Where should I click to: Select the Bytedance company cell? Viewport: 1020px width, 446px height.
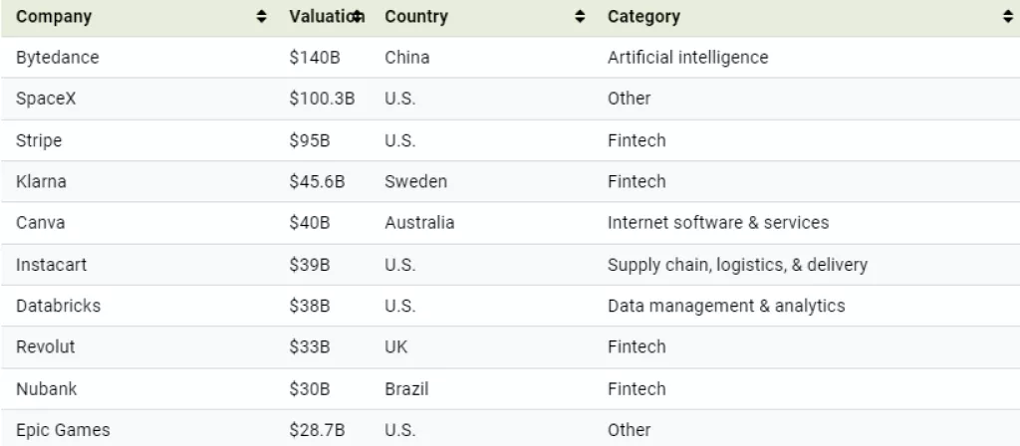click(57, 58)
